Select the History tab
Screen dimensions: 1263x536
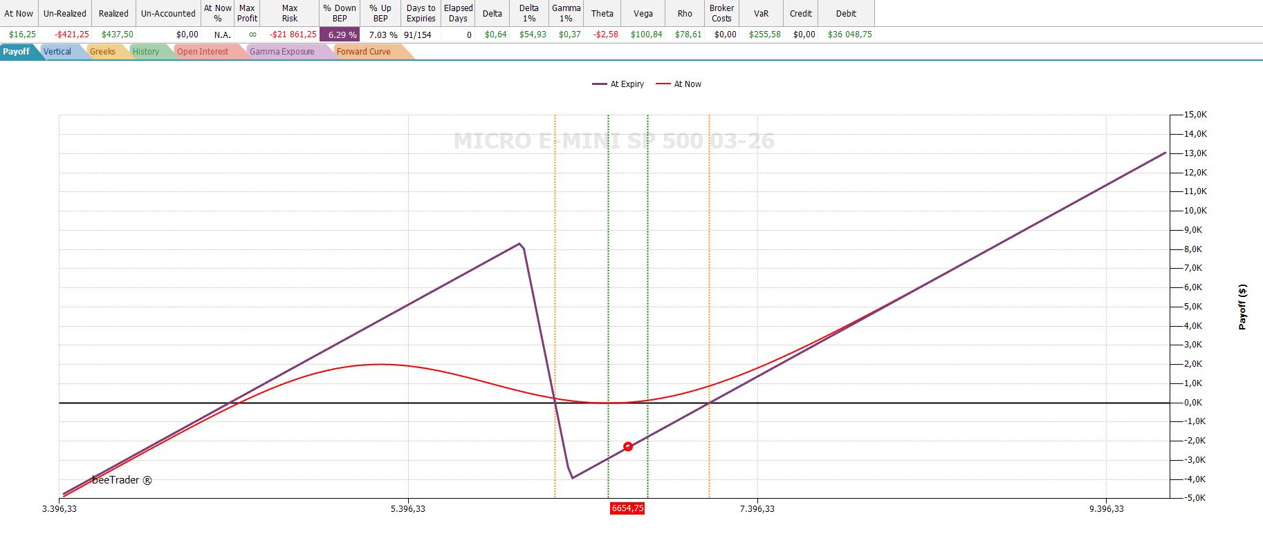[145, 52]
